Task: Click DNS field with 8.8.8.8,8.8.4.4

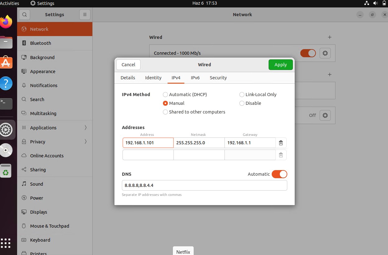Action: [x=205, y=185]
